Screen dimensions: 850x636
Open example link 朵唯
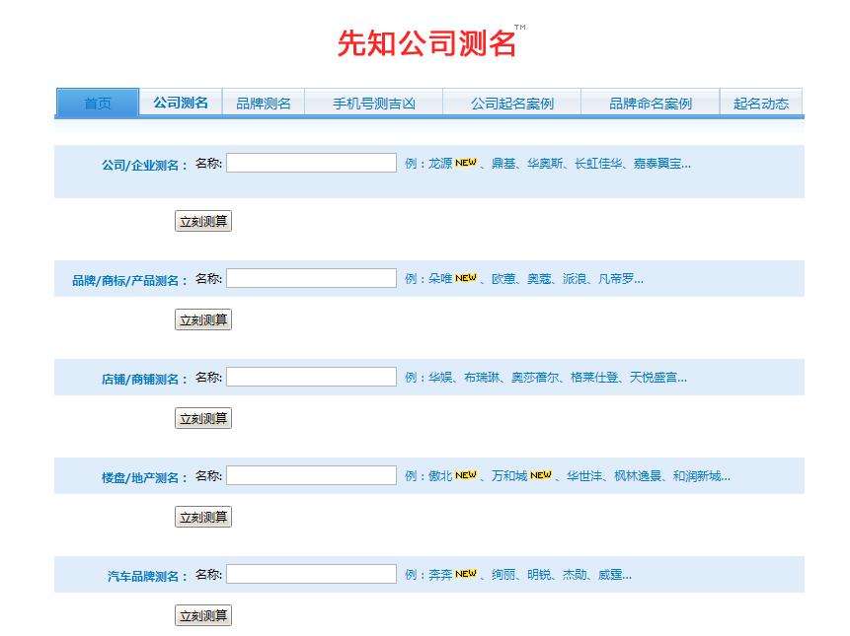point(440,279)
